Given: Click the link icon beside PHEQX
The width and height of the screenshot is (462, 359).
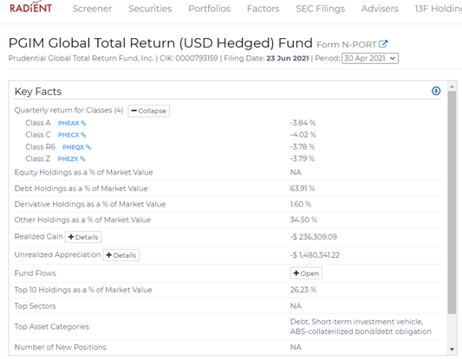Looking at the screenshot, I should pos(88,147).
